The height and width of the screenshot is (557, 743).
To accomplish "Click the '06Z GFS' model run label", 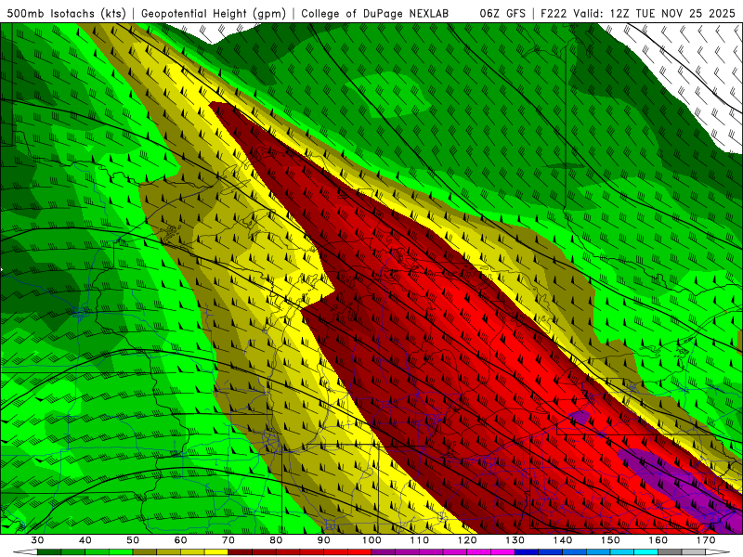I will (x=502, y=13).
